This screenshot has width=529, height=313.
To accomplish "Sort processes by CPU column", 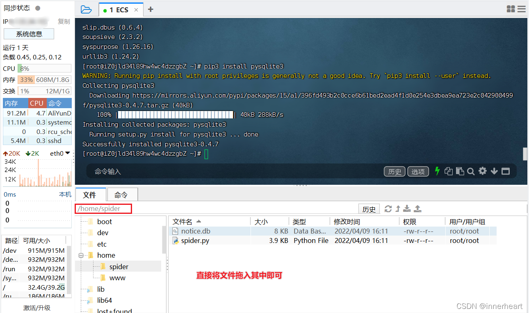I will click(37, 103).
